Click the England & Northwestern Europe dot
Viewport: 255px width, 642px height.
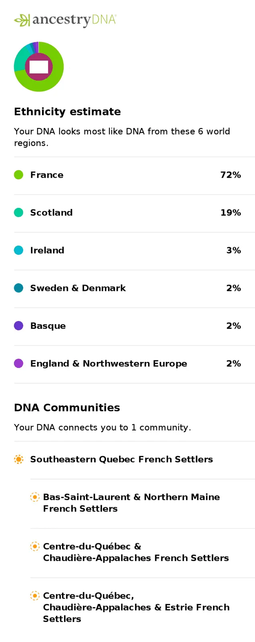[19, 363]
